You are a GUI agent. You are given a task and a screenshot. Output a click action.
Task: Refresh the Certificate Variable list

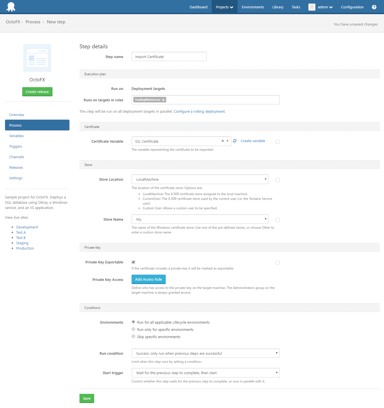click(235, 141)
